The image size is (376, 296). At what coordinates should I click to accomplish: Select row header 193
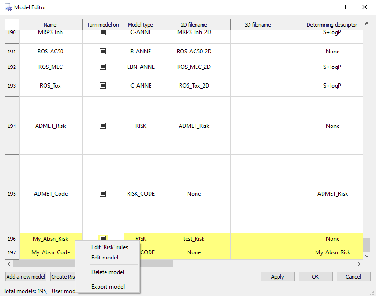(12, 86)
